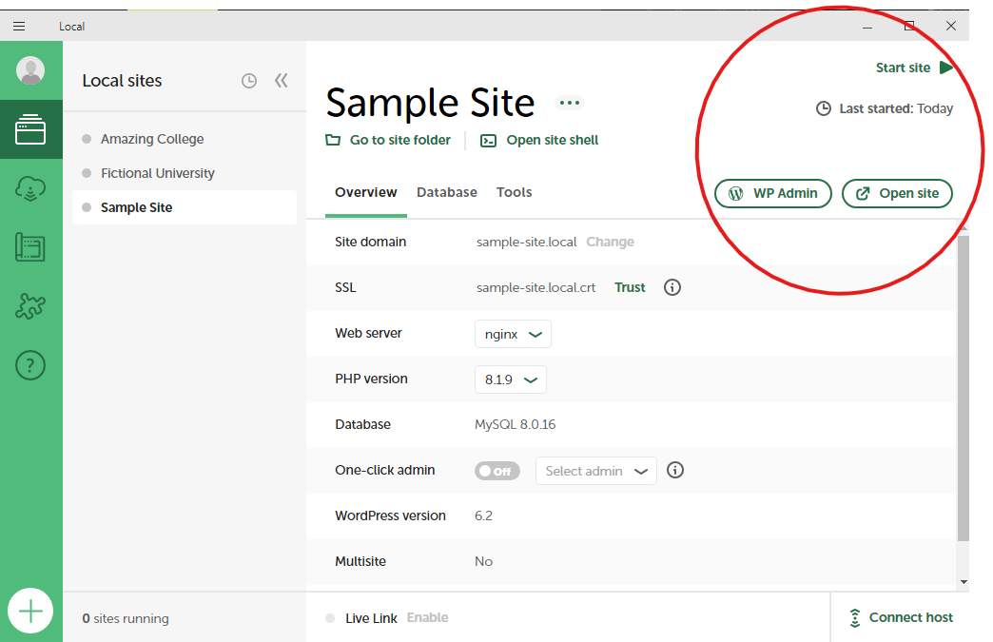
Task: Open site shell
Action: coord(539,140)
